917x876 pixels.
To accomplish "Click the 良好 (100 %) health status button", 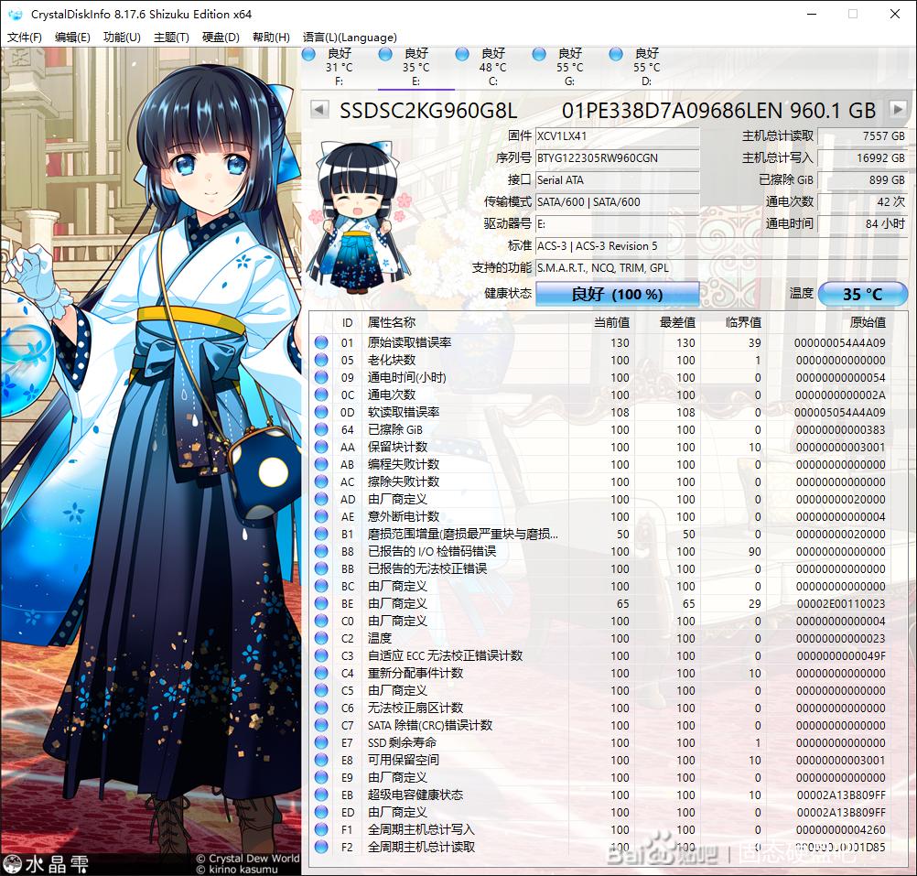I will [617, 294].
